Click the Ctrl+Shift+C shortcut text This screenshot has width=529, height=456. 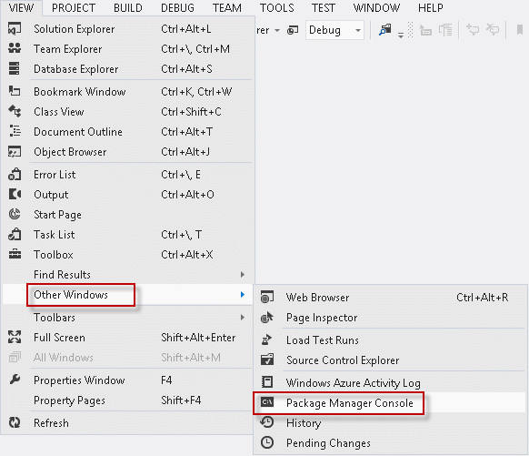[x=191, y=111]
